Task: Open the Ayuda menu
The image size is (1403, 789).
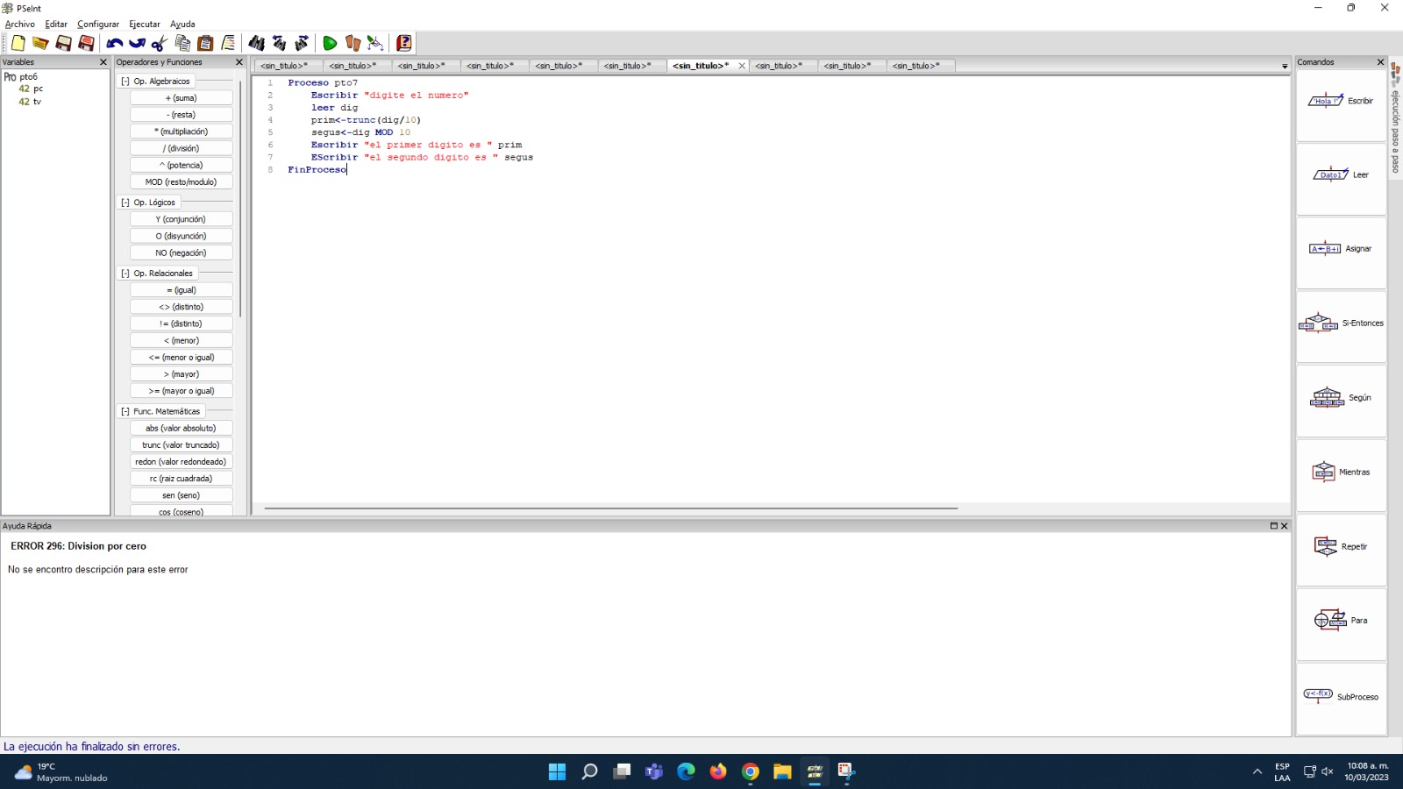Action: pos(182,25)
